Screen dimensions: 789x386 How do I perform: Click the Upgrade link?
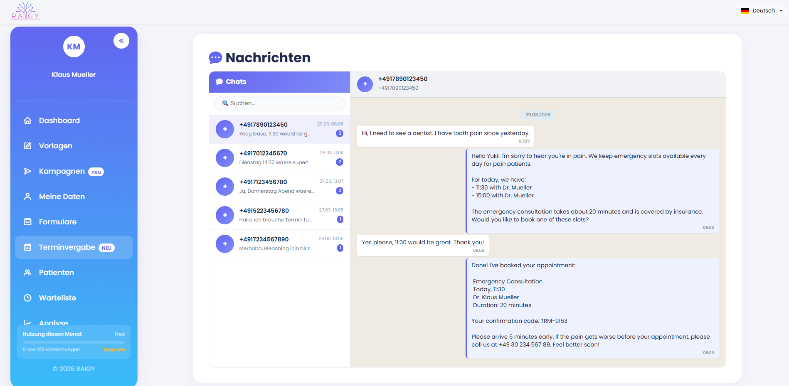click(114, 349)
